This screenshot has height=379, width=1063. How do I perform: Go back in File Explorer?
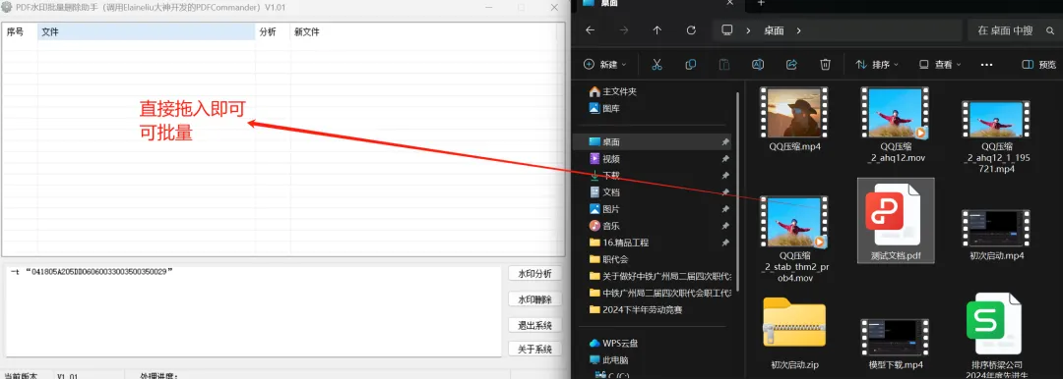point(590,30)
